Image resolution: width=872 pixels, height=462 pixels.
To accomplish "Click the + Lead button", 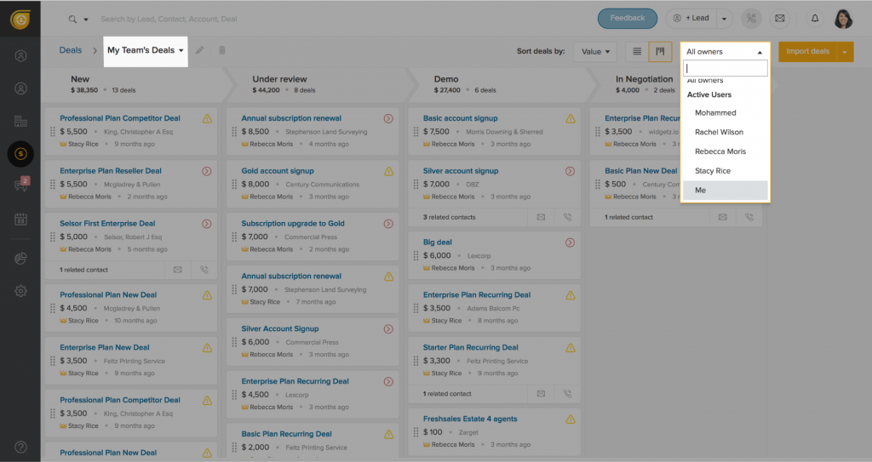I will tap(691, 19).
